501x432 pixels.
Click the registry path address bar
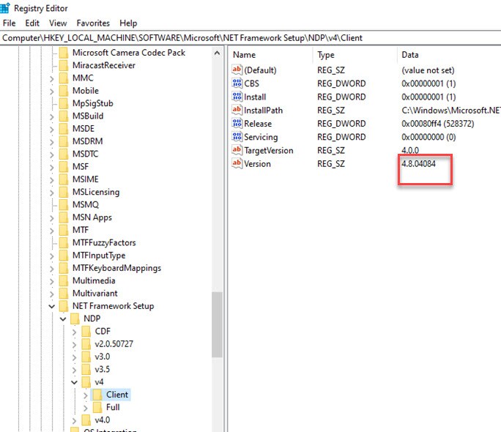[250, 38]
